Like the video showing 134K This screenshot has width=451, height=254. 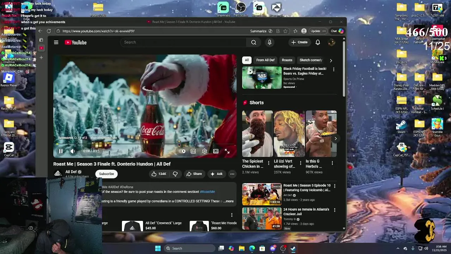click(x=159, y=174)
